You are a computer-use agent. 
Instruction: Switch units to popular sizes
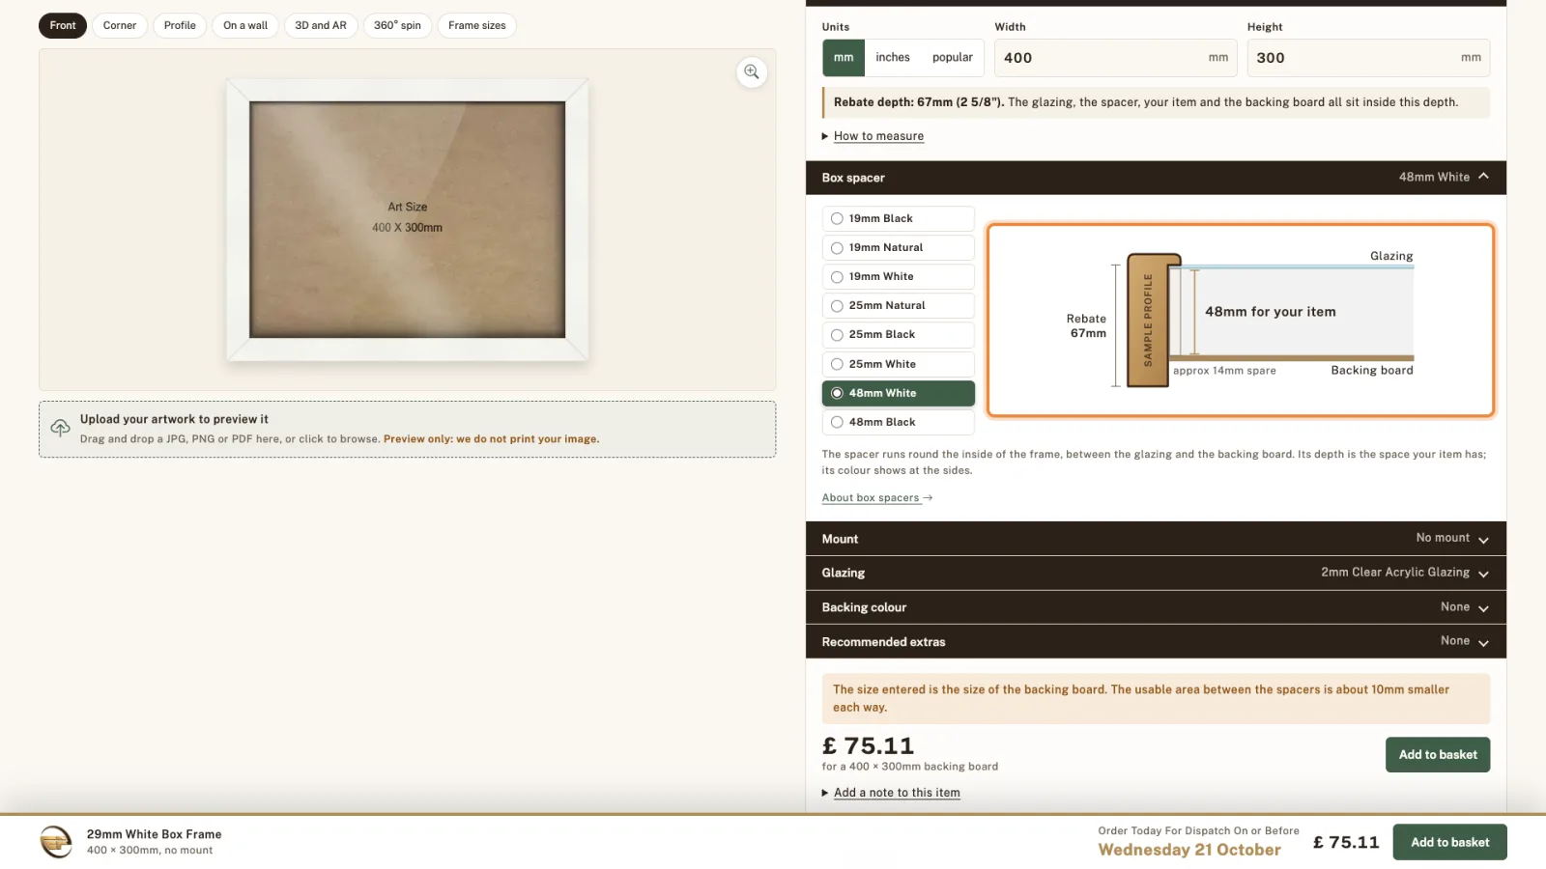pos(953,58)
